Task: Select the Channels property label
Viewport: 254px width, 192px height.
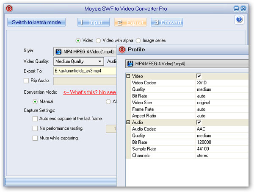Action: coord(141,156)
